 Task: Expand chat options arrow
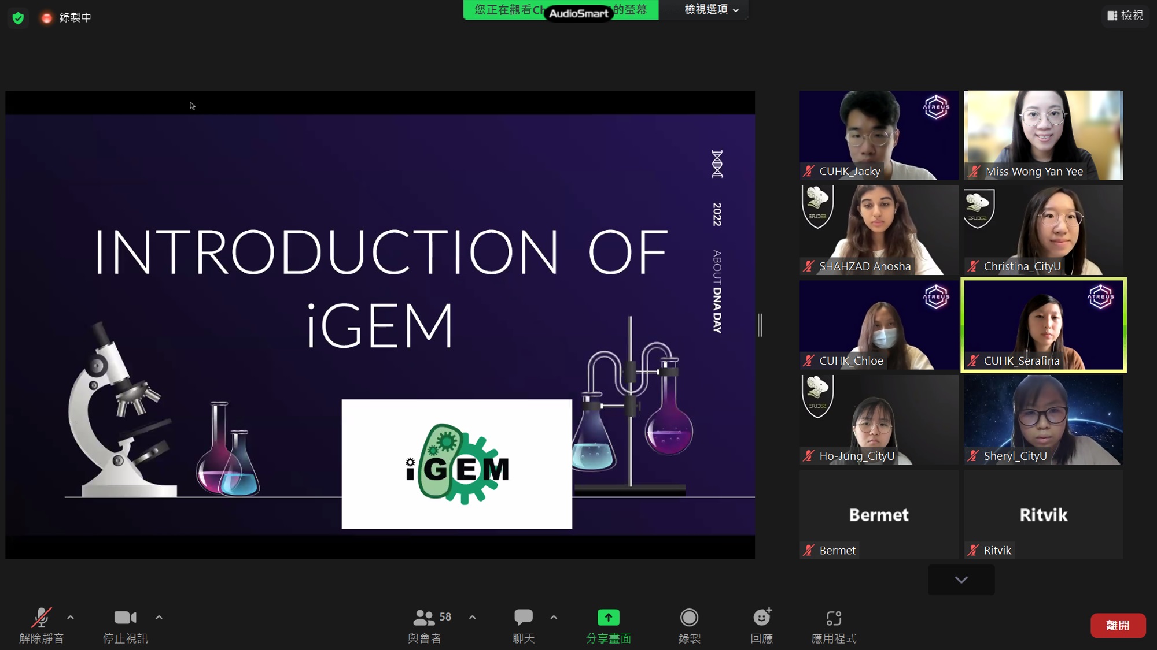pos(554,617)
